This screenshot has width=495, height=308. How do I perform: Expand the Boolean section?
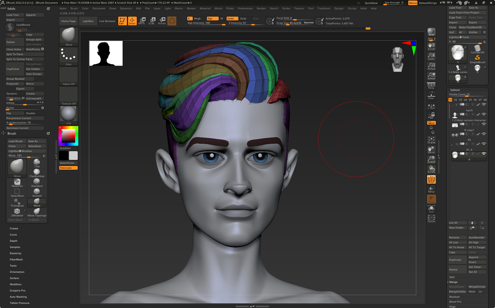coord(455,297)
